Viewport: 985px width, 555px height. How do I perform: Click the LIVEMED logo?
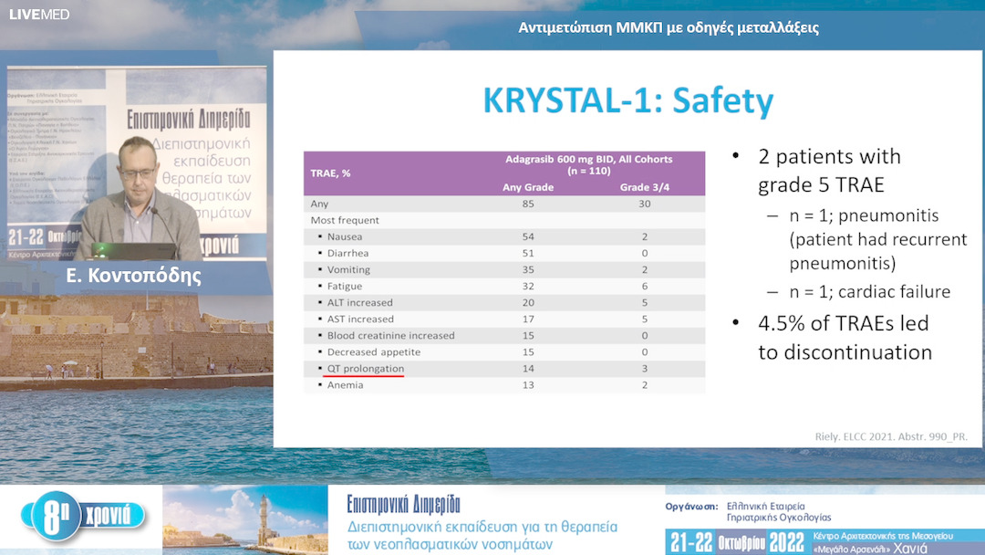[x=40, y=14]
